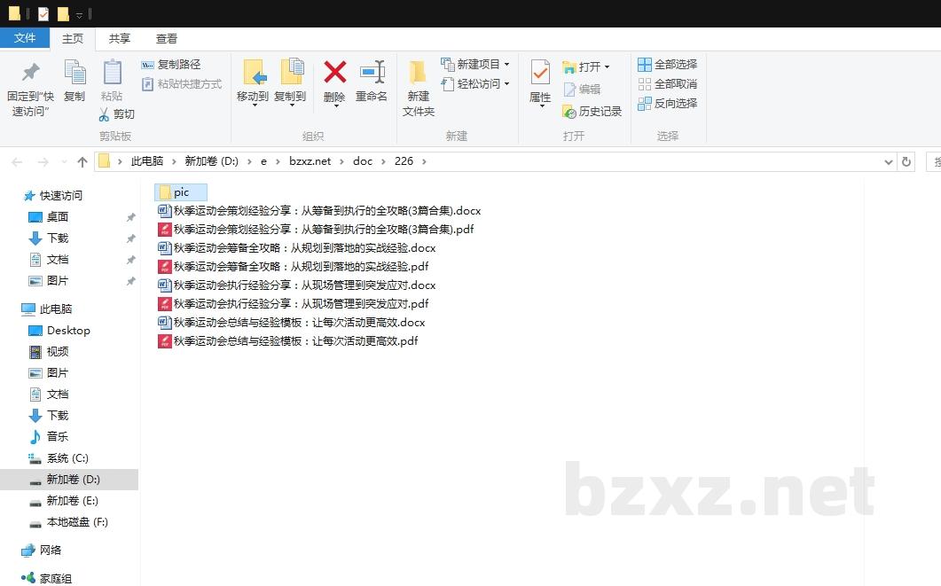
Task: Select the pic folder in file list
Action: point(181,192)
